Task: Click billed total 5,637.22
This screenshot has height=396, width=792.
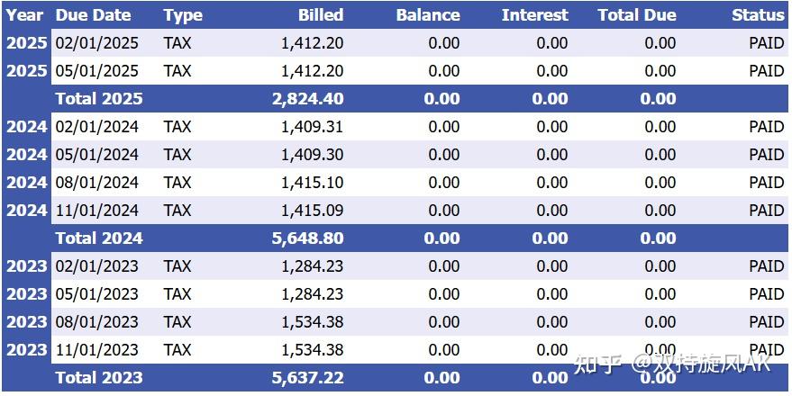Action: [x=307, y=378]
